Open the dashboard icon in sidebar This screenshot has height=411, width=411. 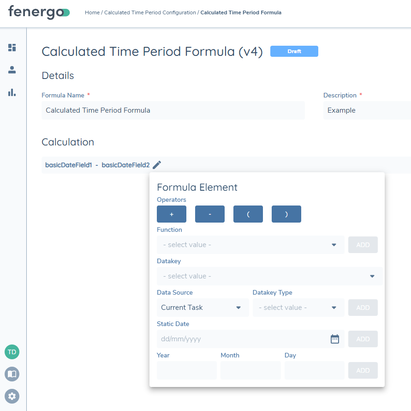pyautogui.click(x=12, y=48)
